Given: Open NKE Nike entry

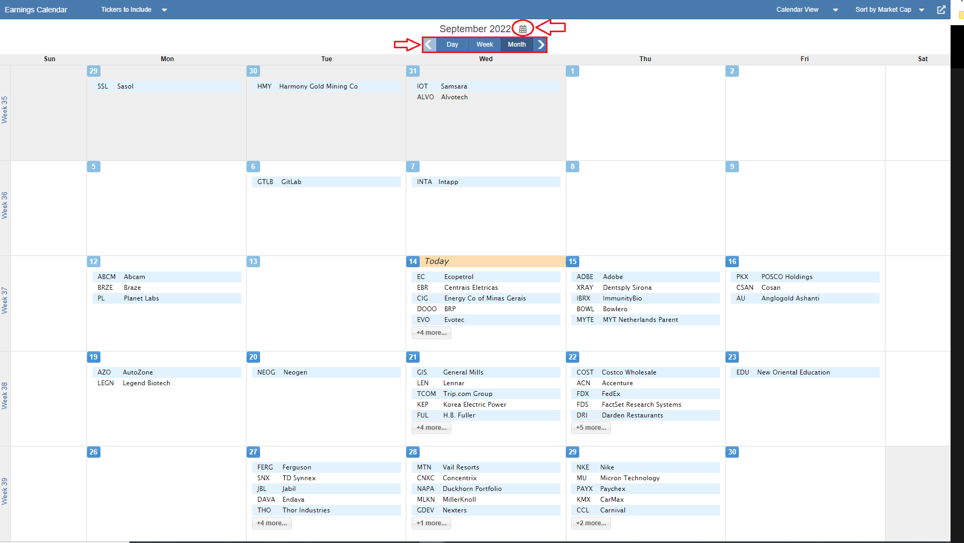Looking at the screenshot, I should [x=645, y=467].
